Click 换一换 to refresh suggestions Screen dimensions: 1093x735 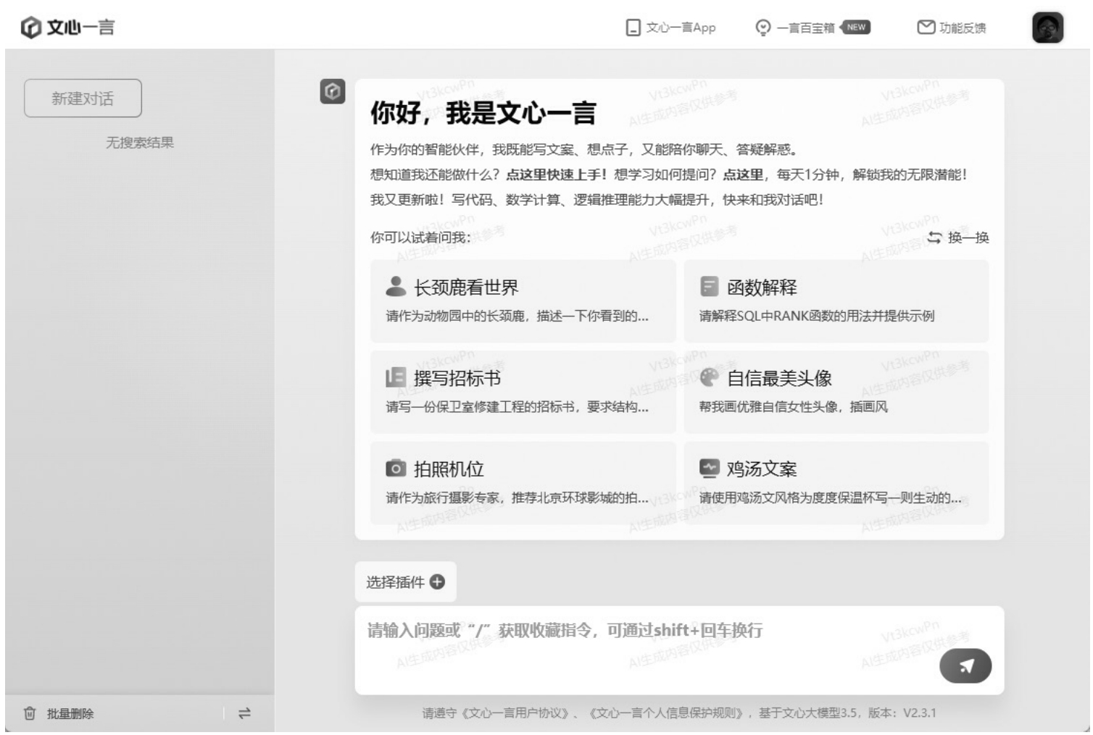coord(968,238)
